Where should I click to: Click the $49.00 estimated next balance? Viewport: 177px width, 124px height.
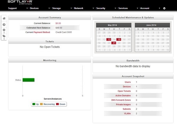59,28
